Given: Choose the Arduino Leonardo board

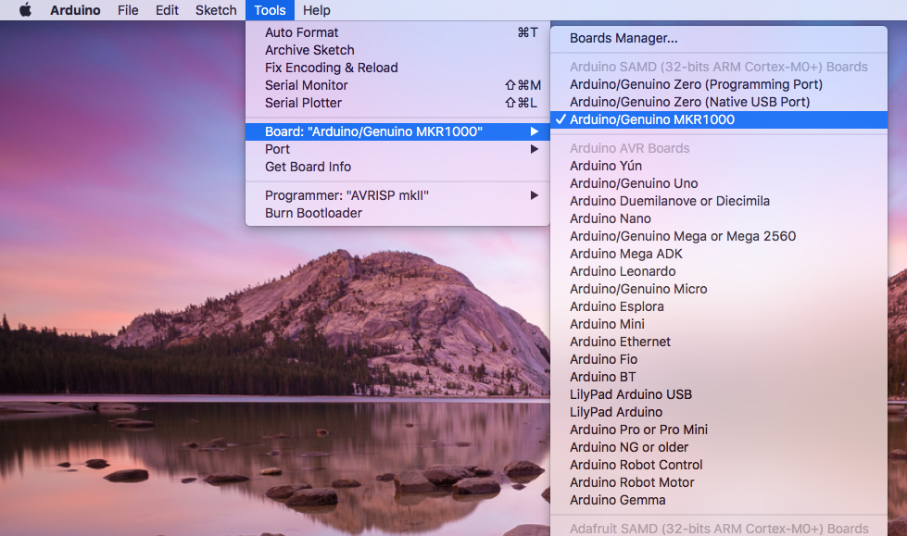Looking at the screenshot, I should point(623,271).
